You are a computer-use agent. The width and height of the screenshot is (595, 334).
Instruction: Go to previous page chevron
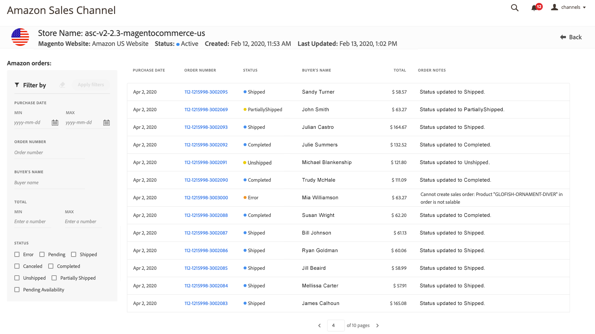pos(319,326)
